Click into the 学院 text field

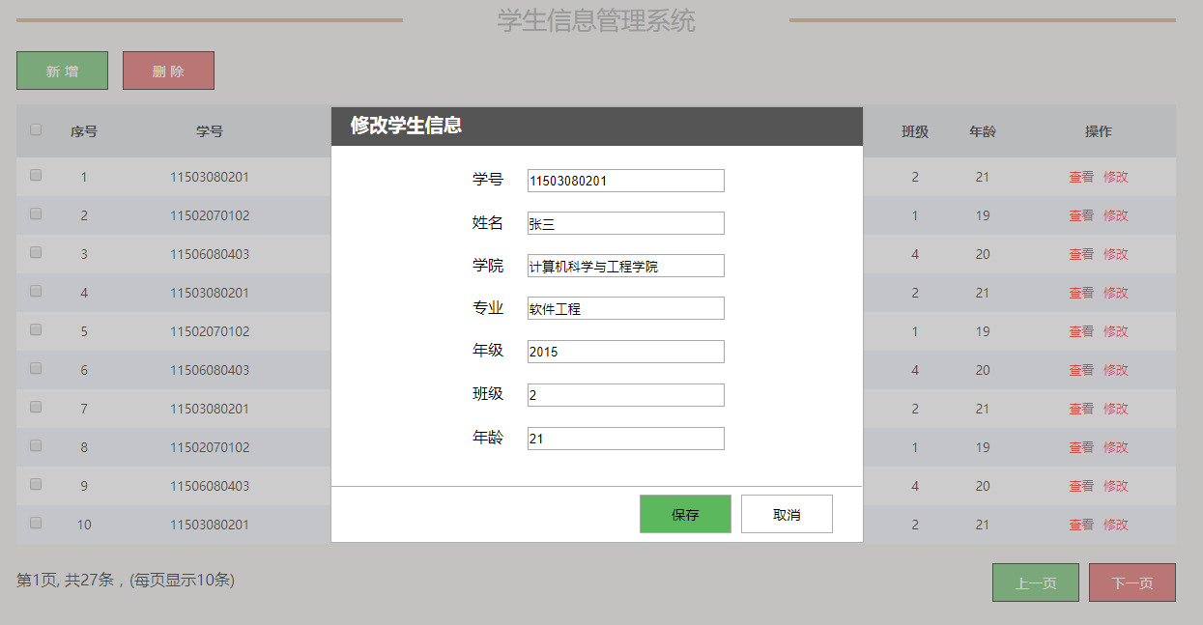[625, 266]
